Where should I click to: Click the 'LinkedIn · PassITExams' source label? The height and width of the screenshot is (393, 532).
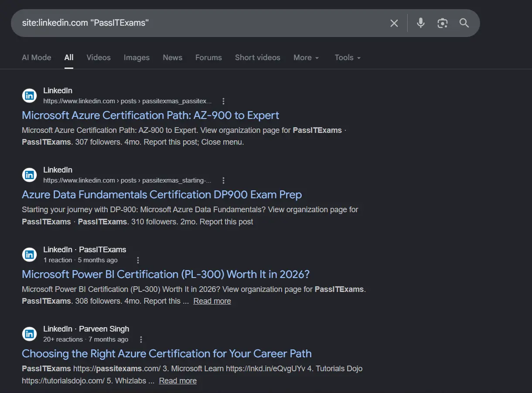85,250
